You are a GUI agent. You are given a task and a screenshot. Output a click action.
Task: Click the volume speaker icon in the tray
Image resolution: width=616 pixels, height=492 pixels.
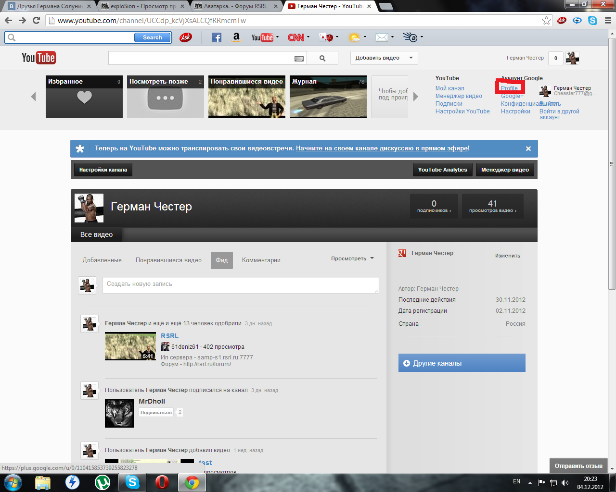coord(565,482)
